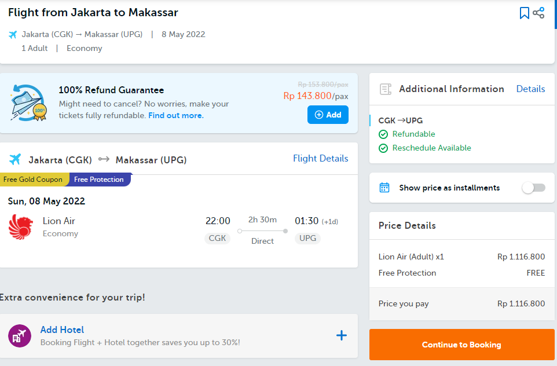Click the UPG arrival airport chip
557x366 pixels.
point(307,238)
